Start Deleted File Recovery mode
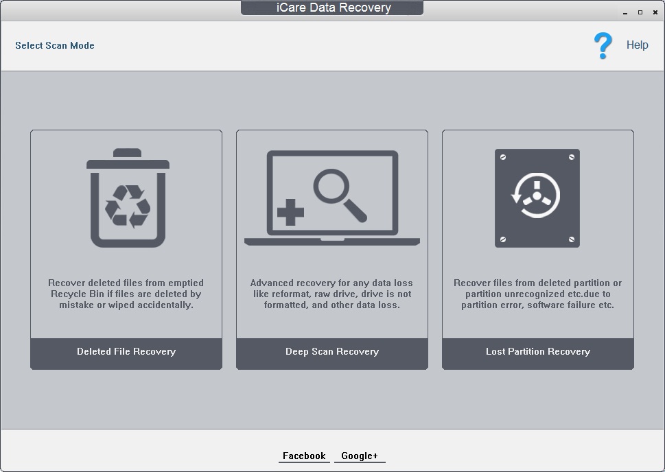Viewport: 665px width, 472px height. click(126, 351)
